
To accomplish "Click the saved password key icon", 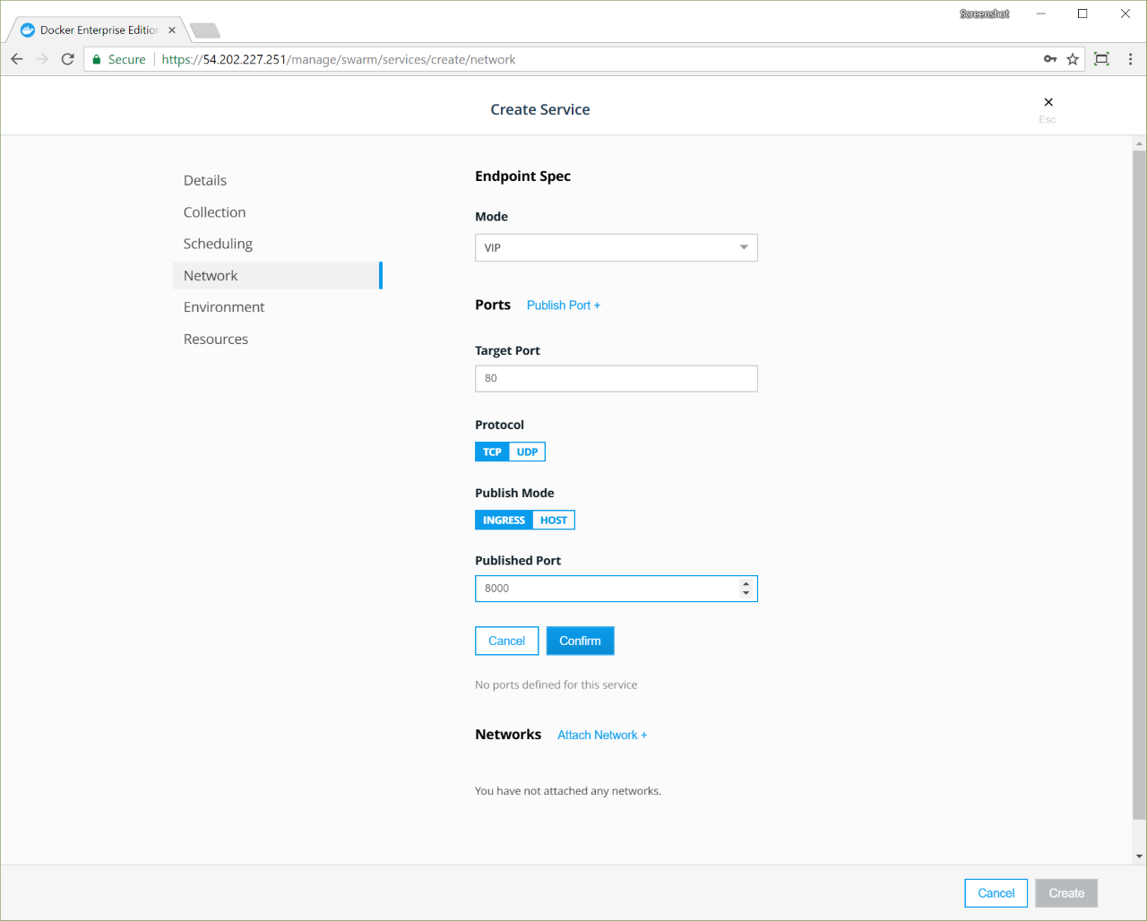I will (x=1050, y=59).
